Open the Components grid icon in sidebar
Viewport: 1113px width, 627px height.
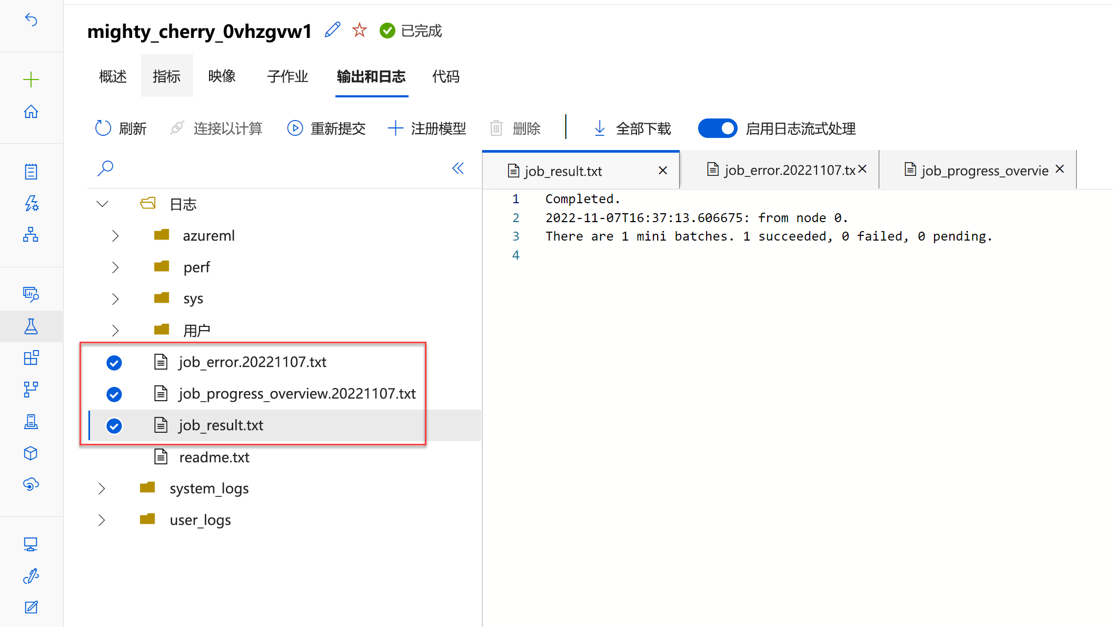coord(31,358)
